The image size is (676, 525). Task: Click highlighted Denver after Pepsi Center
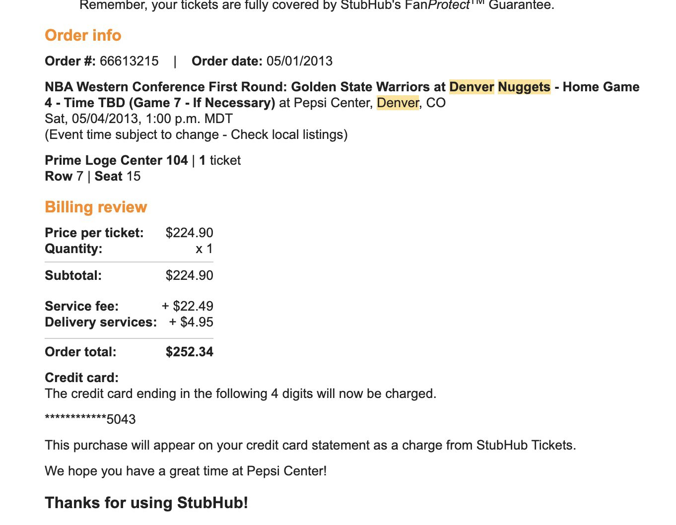398,103
